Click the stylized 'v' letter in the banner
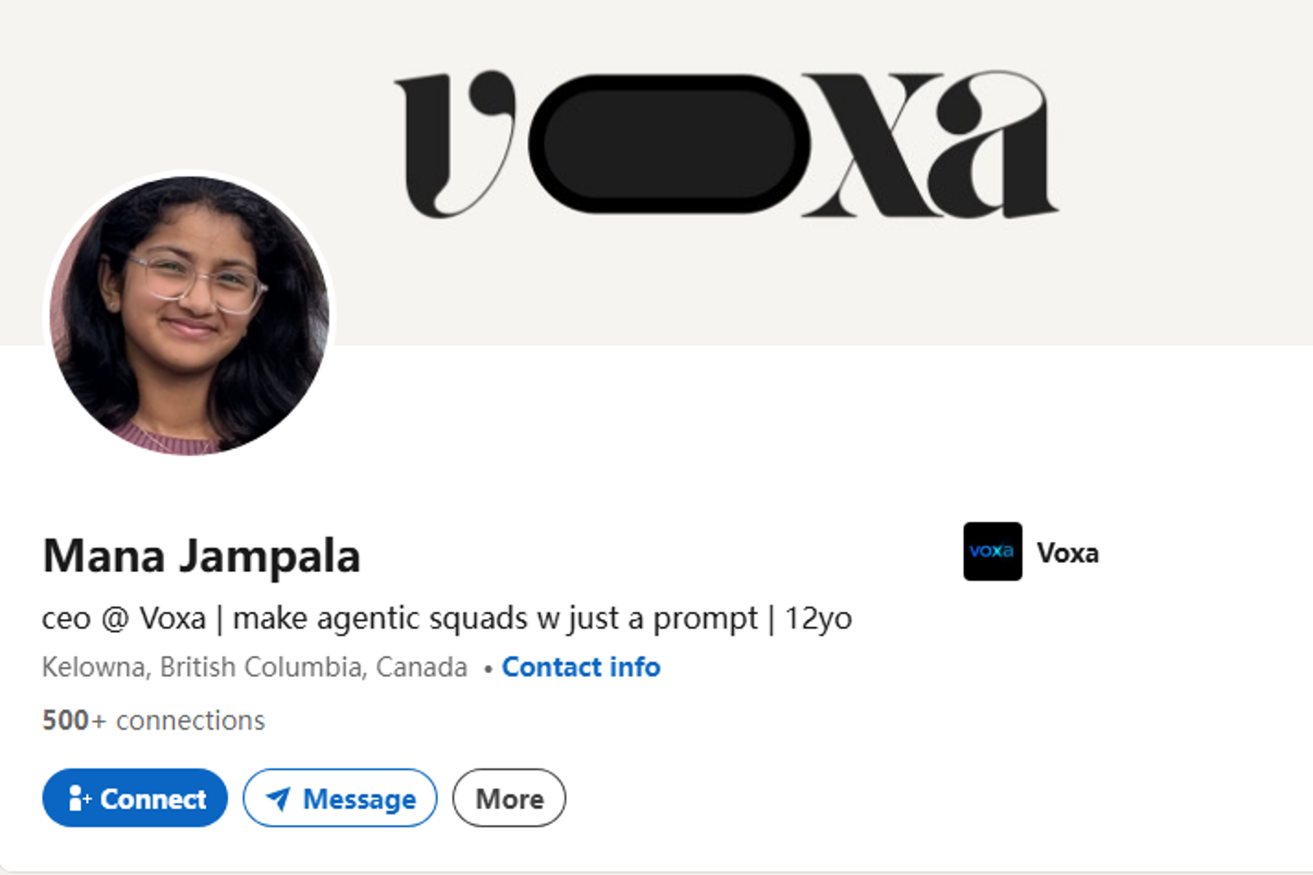 point(455,144)
